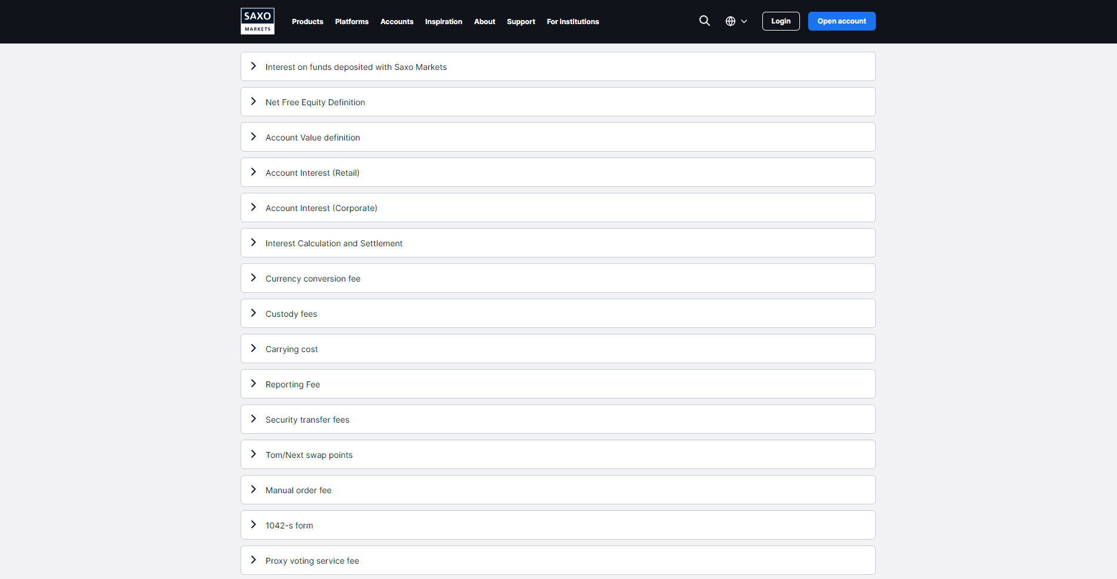Expand Account Interest (Corporate) section
This screenshot has height=579, width=1117.
(x=558, y=207)
